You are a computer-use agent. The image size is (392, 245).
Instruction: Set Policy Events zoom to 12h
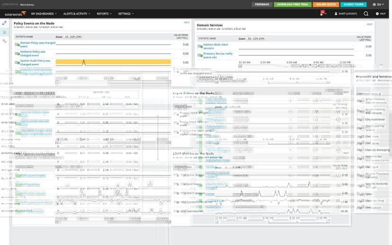click(72, 36)
